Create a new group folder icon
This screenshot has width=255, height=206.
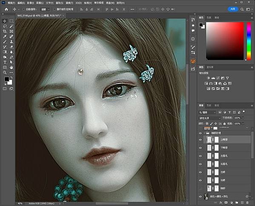click(x=237, y=203)
